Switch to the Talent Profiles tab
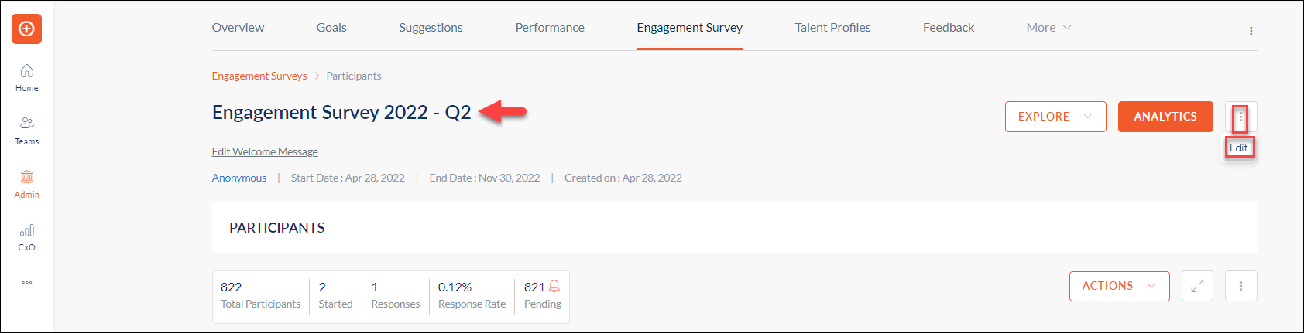The width and height of the screenshot is (1304, 333). [832, 28]
